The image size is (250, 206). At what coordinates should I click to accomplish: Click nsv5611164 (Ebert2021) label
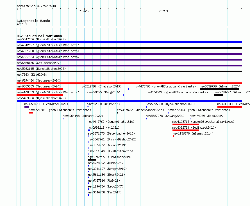coord(106,175)
